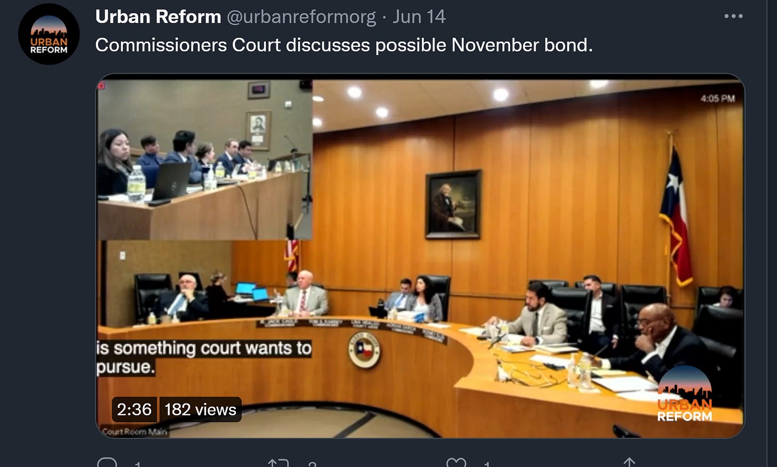Open the @urbanreformorg handle link

(302, 17)
